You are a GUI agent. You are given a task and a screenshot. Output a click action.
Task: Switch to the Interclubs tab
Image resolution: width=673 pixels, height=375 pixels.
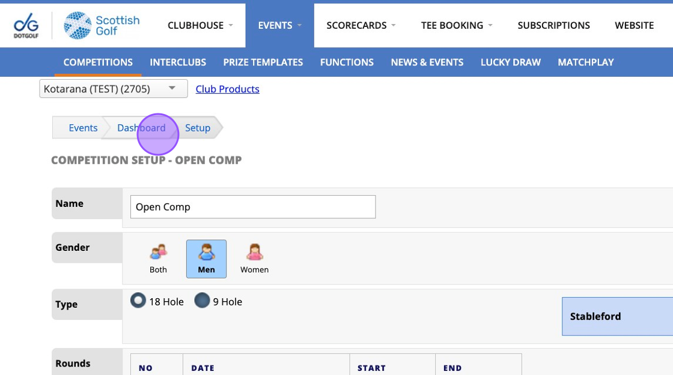pyautogui.click(x=178, y=62)
